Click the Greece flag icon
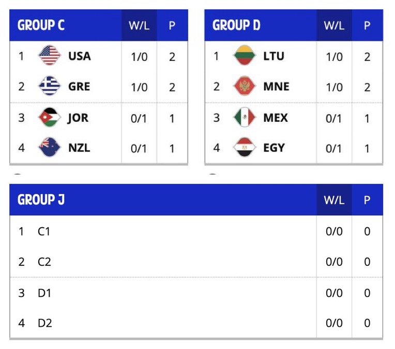 pyautogui.click(x=50, y=86)
